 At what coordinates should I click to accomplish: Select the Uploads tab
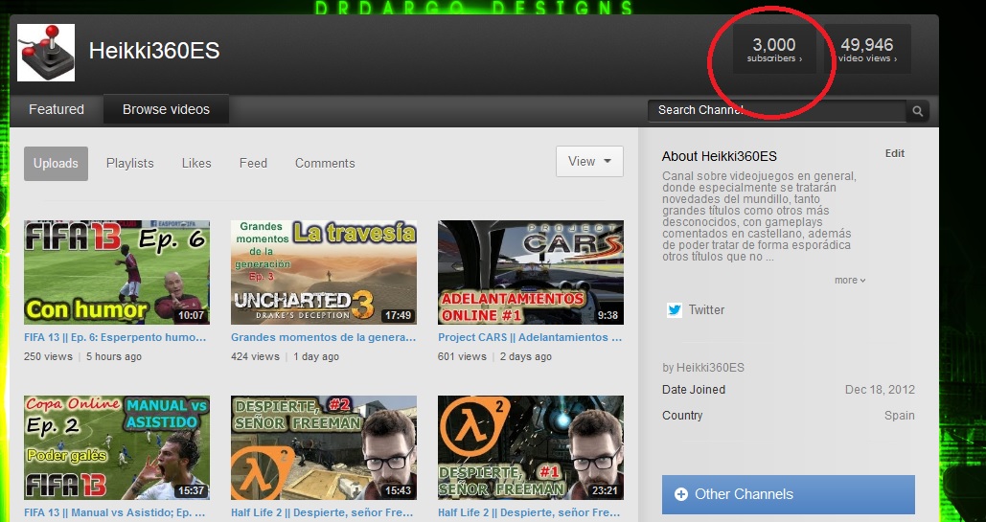[56, 164]
